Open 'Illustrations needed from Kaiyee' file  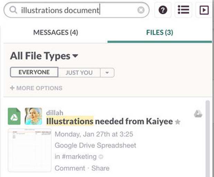(110, 121)
